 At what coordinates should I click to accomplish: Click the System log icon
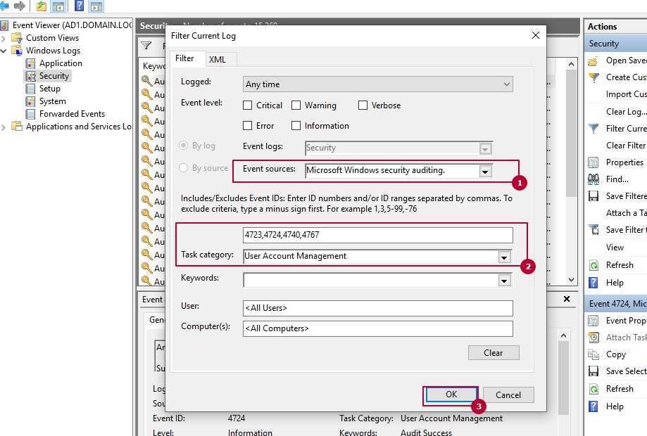click(x=30, y=101)
